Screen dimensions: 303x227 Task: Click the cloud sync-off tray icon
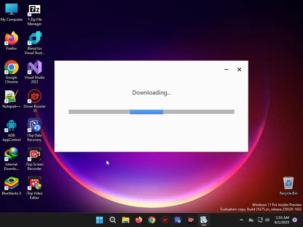pyautogui.click(x=251, y=220)
